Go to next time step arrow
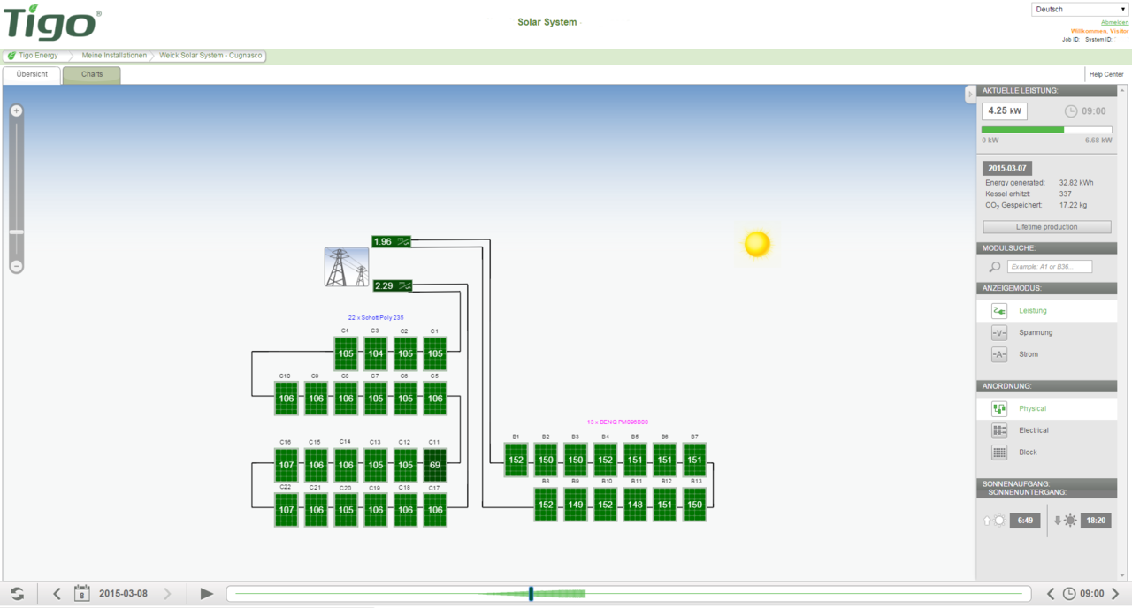The image size is (1132, 608). (1115, 594)
